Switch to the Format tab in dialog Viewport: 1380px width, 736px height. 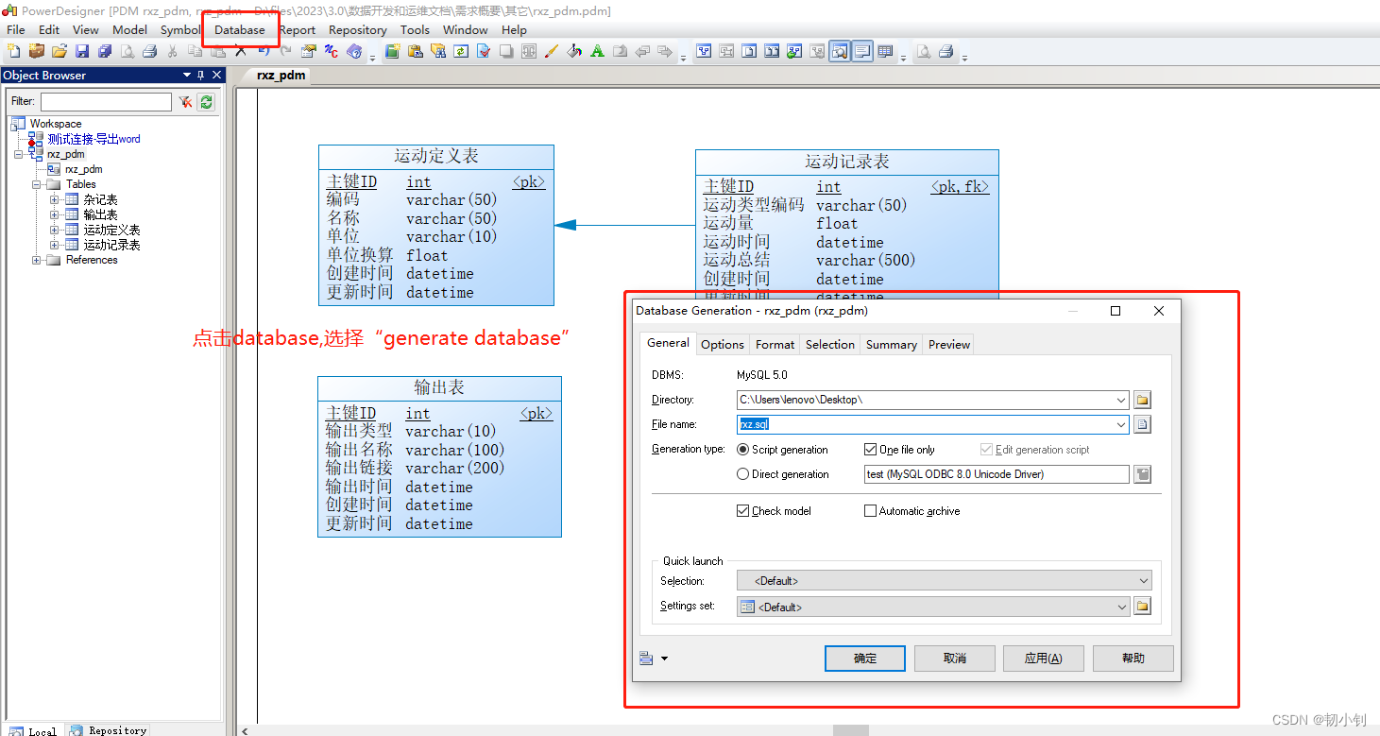click(775, 345)
